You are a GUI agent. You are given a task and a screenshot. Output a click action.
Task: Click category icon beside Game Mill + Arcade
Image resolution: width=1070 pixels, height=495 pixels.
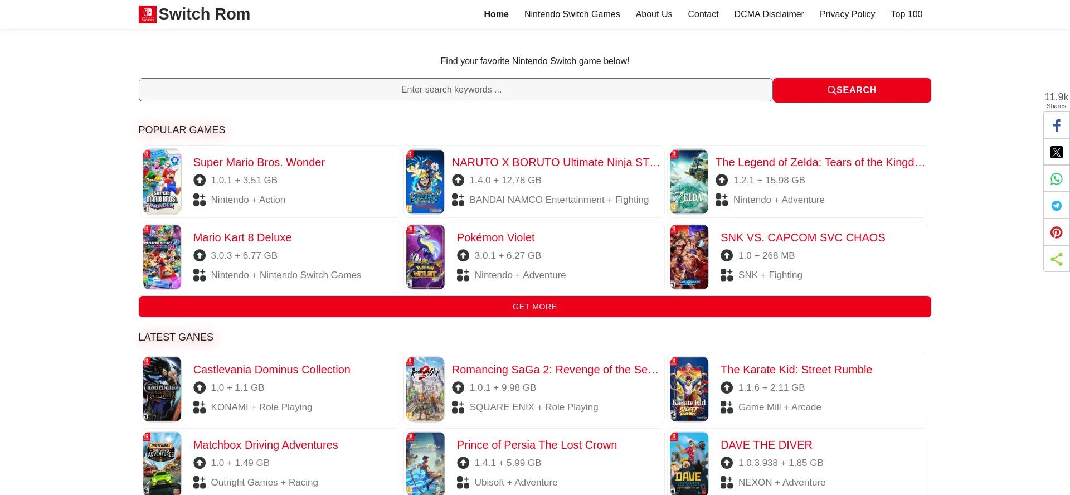tap(727, 407)
